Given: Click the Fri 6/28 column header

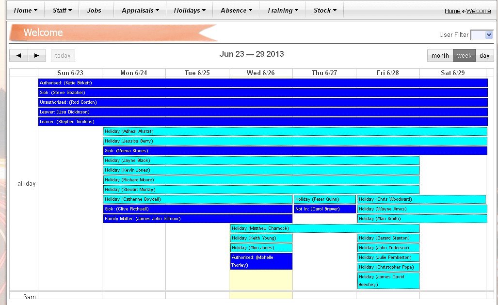Looking at the screenshot, I should point(388,73).
